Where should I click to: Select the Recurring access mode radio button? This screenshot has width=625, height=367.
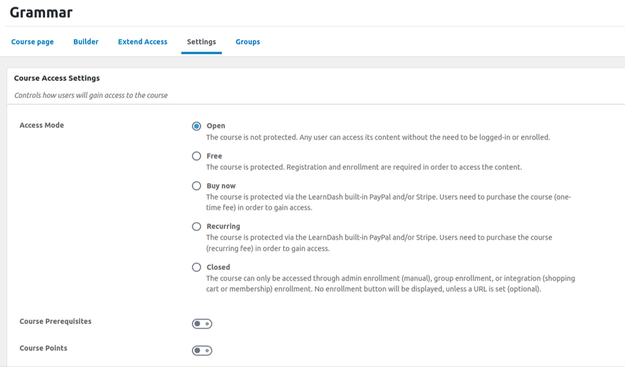pyautogui.click(x=197, y=227)
